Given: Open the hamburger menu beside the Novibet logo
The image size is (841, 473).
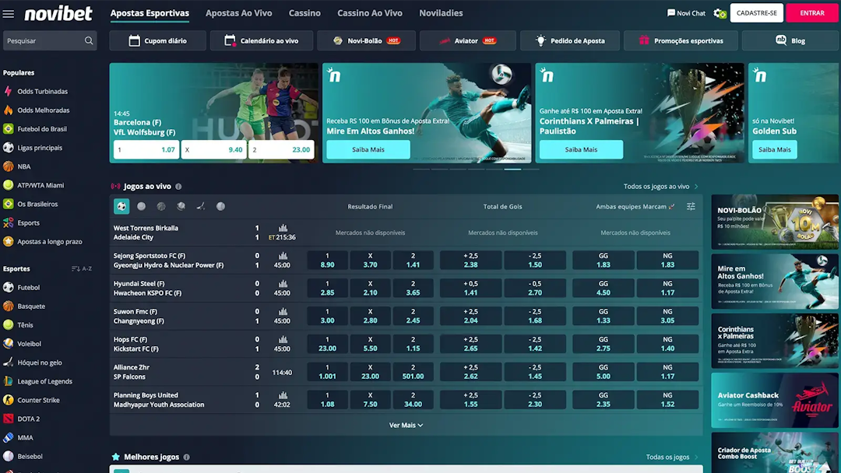Looking at the screenshot, I should pos(8,13).
